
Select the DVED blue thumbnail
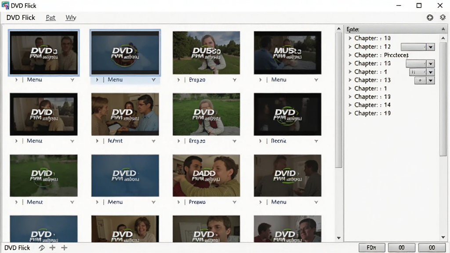pos(125,176)
